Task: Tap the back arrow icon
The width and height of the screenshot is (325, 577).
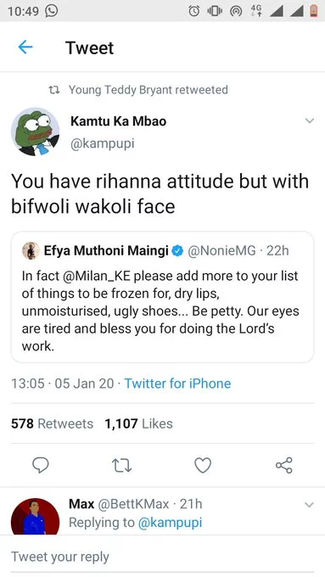Action: pyautogui.click(x=25, y=48)
